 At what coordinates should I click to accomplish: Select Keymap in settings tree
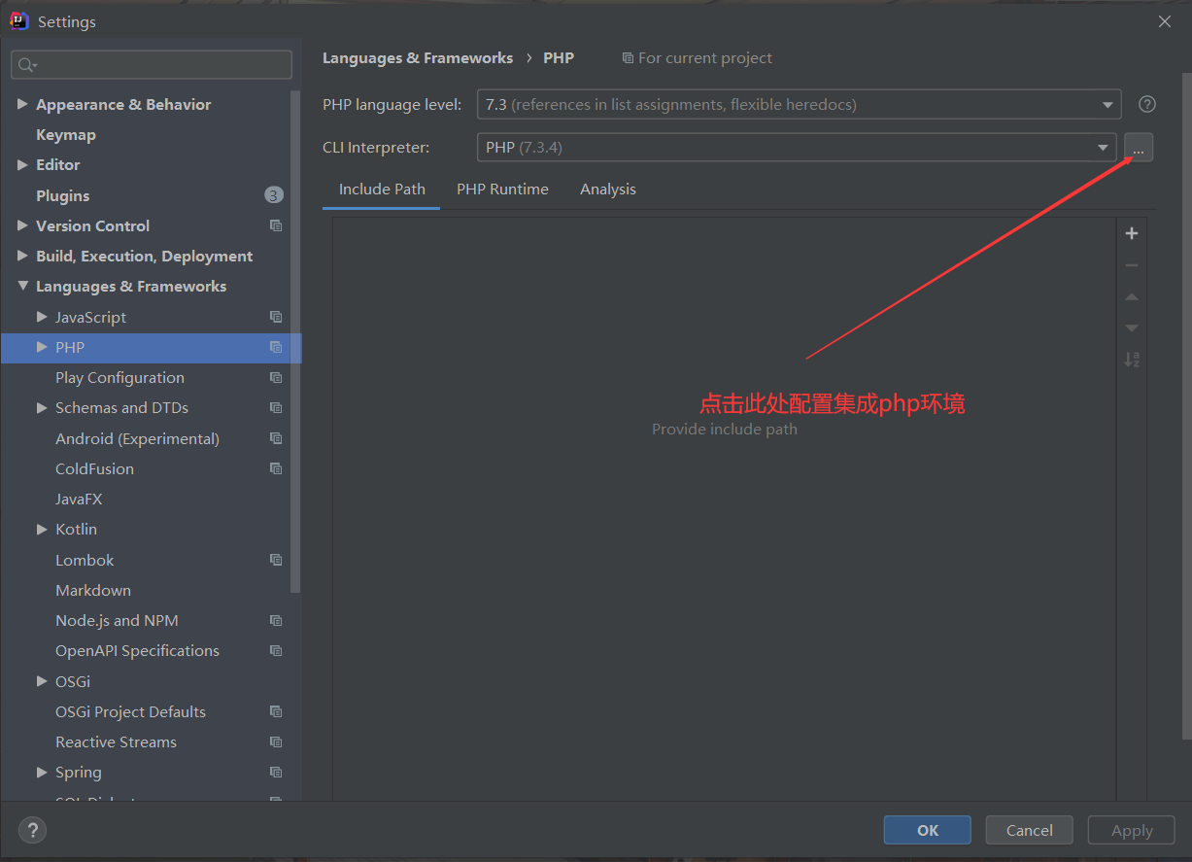point(66,134)
